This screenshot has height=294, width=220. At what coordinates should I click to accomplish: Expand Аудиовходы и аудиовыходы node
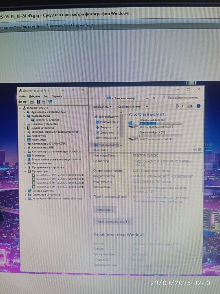24,112
